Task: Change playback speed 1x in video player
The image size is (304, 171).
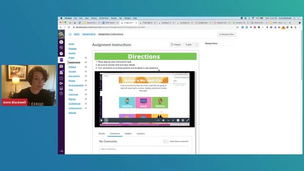Action: pyautogui.click(x=168, y=120)
